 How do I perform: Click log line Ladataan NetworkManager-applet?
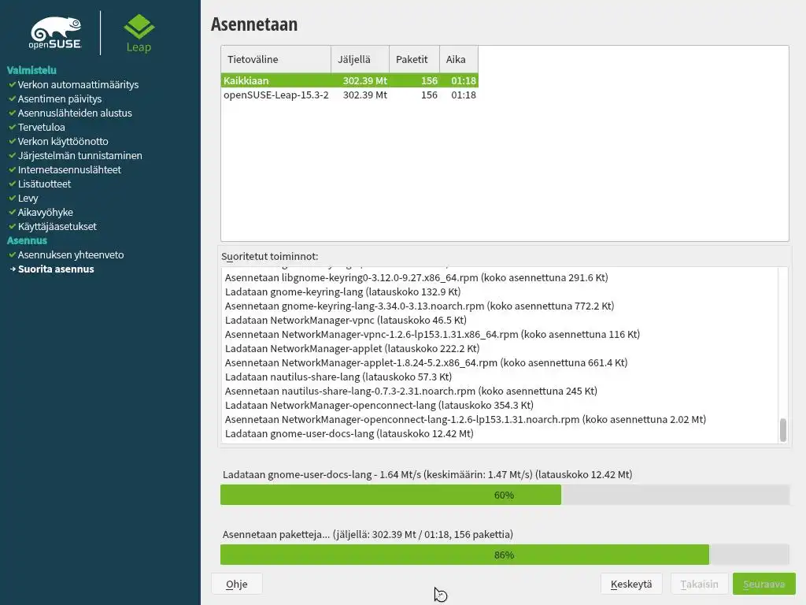click(x=352, y=348)
